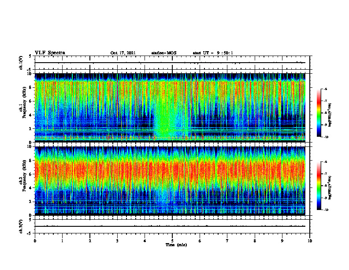This screenshot has width=349, height=270.
Task: Click the time axis tick label "9"
Action: pyautogui.click(x=282, y=241)
